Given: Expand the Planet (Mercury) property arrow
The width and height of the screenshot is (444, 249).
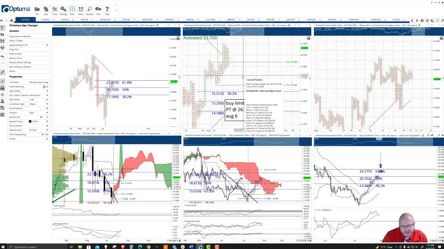Looking at the screenshot, I should point(47,86).
